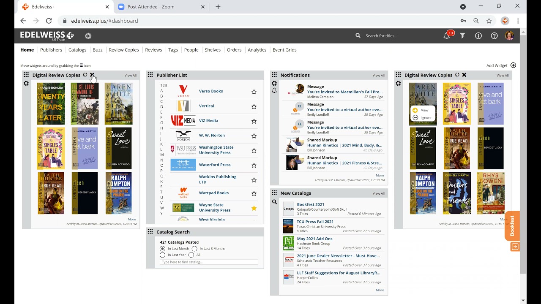Open the help question mark icon

(494, 36)
